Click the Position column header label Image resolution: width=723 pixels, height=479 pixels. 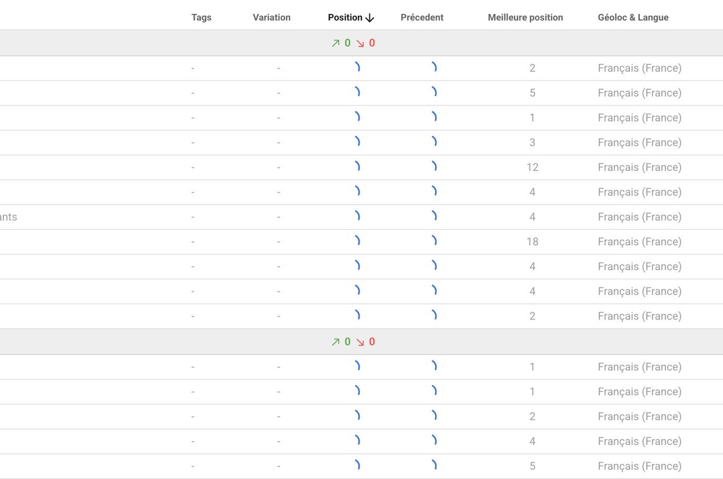pos(345,17)
